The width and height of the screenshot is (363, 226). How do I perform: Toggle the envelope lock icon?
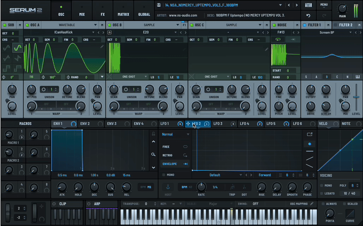coord(153,134)
